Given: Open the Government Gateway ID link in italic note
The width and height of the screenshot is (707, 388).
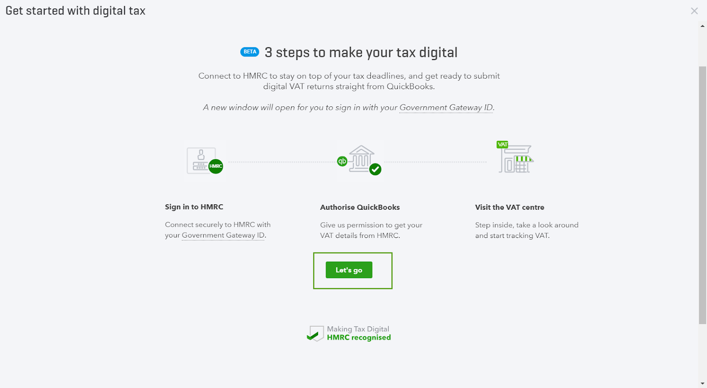Looking at the screenshot, I should point(446,107).
